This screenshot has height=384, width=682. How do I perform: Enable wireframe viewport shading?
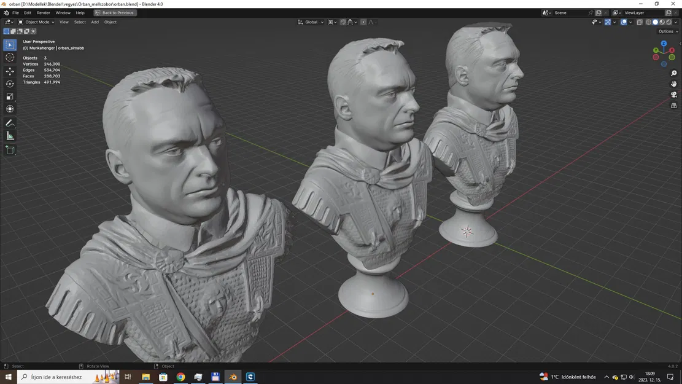[648, 22]
